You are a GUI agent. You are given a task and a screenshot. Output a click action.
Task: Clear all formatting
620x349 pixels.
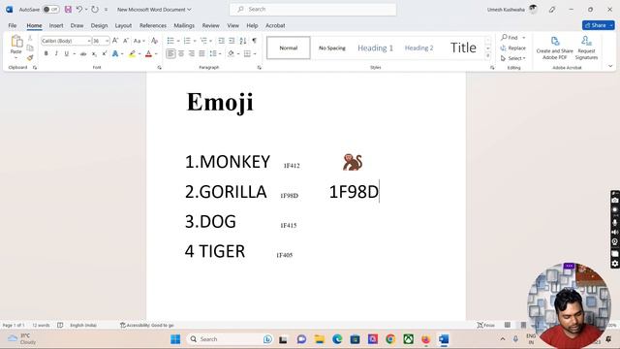pyautogui.click(x=155, y=41)
